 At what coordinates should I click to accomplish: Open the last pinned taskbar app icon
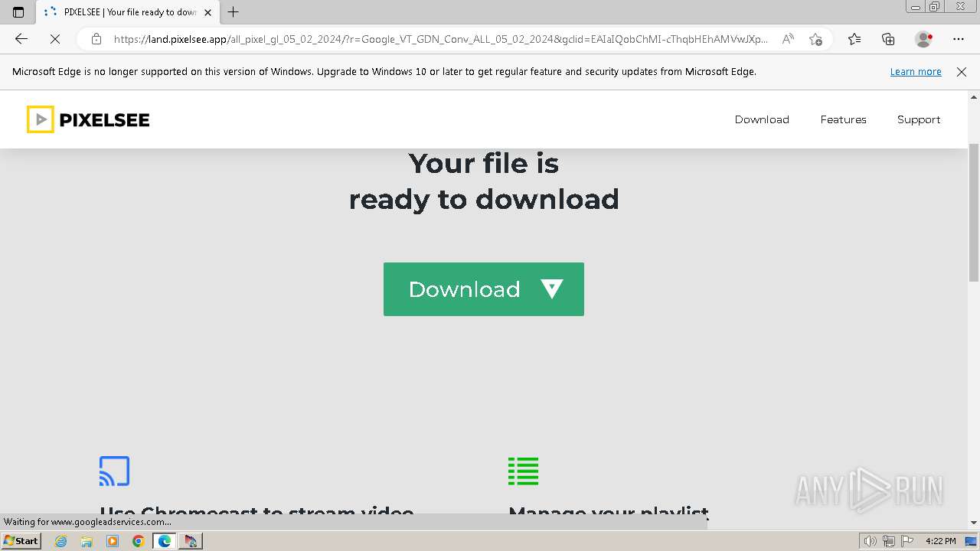[x=191, y=541]
